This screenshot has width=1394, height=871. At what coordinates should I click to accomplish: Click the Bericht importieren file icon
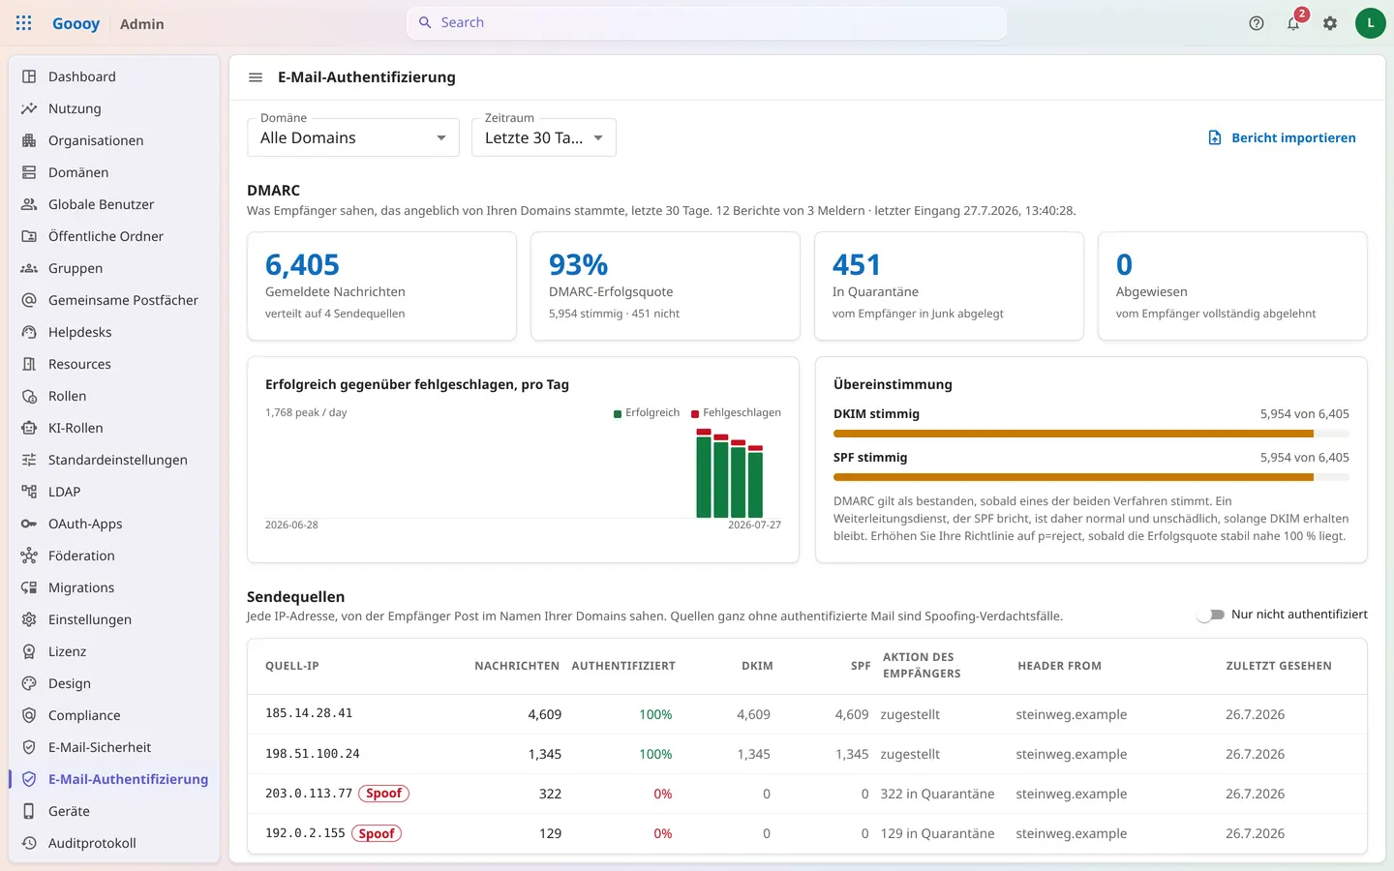1215,137
